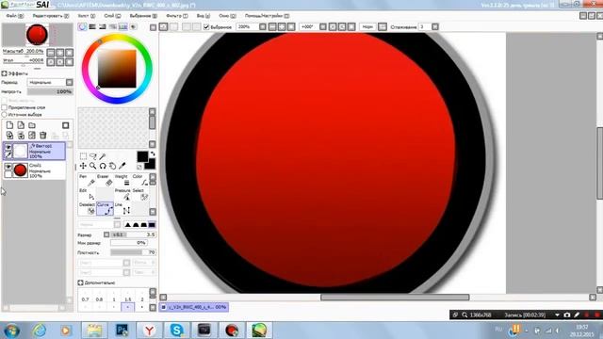Select the hand pan tool
Screen dimensions: 603x339
point(112,166)
